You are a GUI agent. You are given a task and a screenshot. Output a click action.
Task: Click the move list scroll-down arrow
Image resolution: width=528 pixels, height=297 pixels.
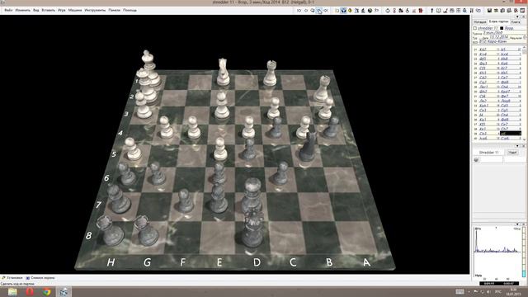(x=525, y=139)
